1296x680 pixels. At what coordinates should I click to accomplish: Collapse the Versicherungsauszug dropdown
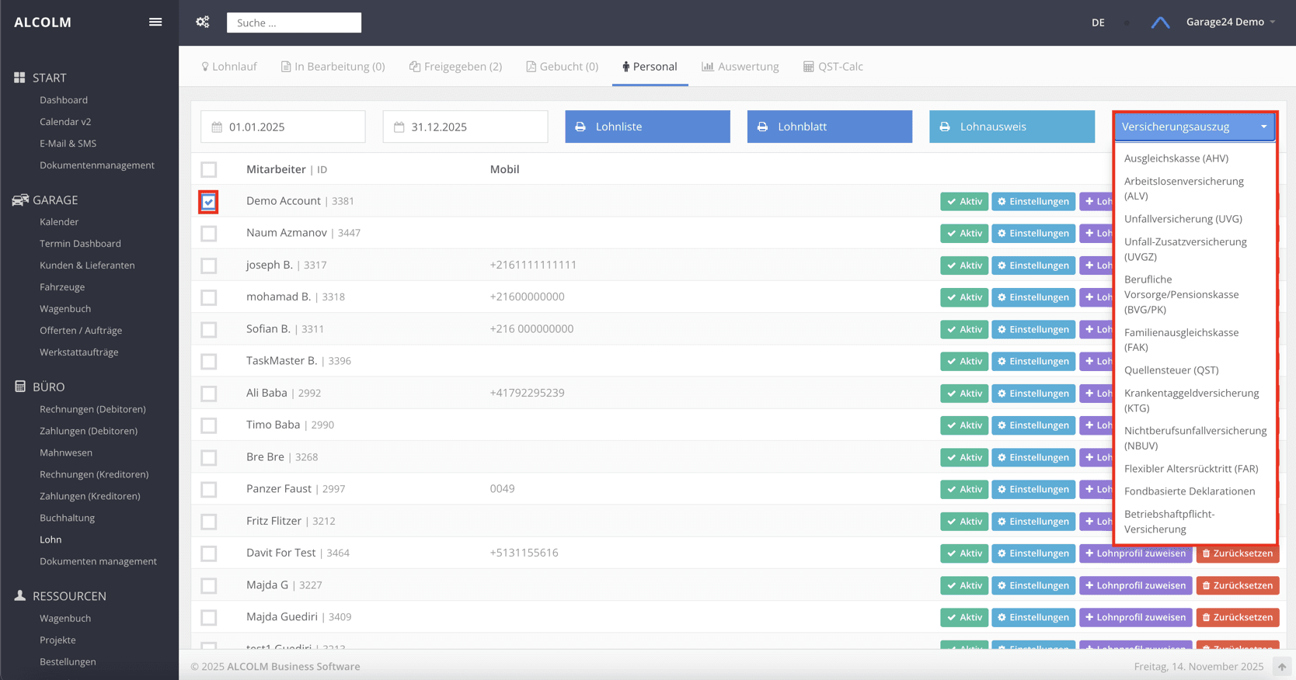click(x=1194, y=127)
